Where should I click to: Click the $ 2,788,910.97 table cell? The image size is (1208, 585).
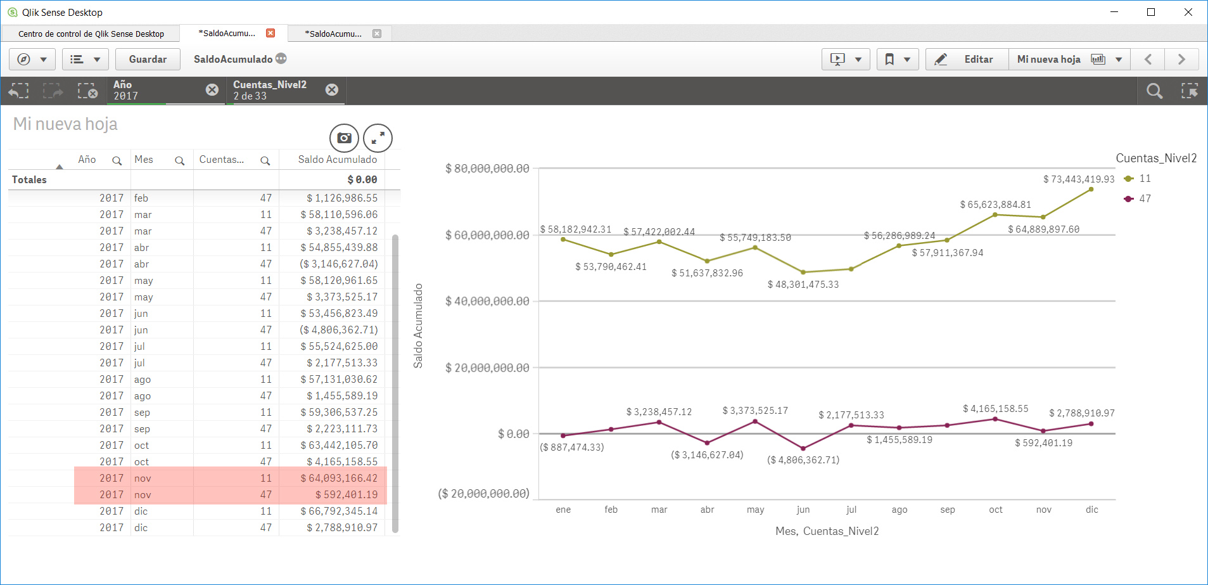[x=342, y=527]
